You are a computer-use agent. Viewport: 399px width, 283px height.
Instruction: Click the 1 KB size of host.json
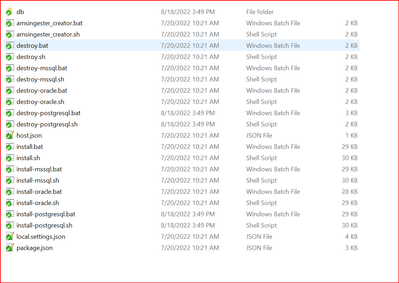351,135
